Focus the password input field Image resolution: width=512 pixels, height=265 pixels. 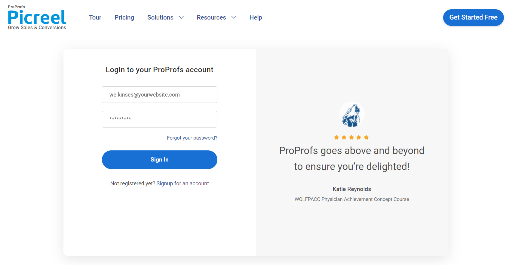tap(159, 119)
